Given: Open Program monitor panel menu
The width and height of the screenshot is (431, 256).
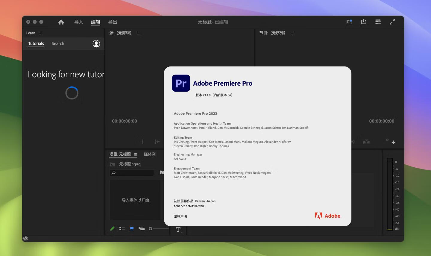Looking at the screenshot, I should (x=292, y=33).
